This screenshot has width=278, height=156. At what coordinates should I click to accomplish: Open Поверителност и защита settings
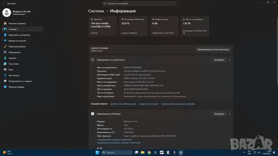[x=20, y=81]
